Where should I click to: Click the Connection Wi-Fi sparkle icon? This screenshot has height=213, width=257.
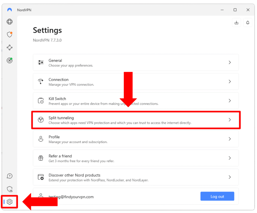coord(41,82)
